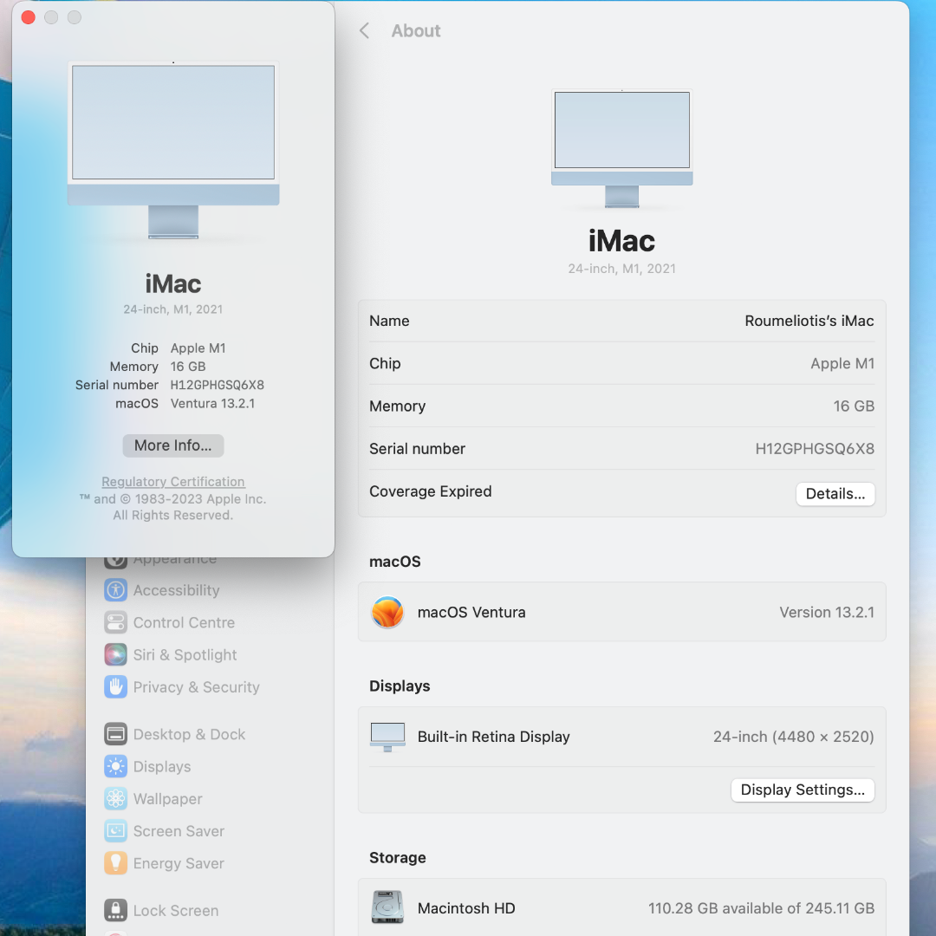936x936 pixels.
Task: Click the Macintosh HD drive icon
Action: (387, 907)
